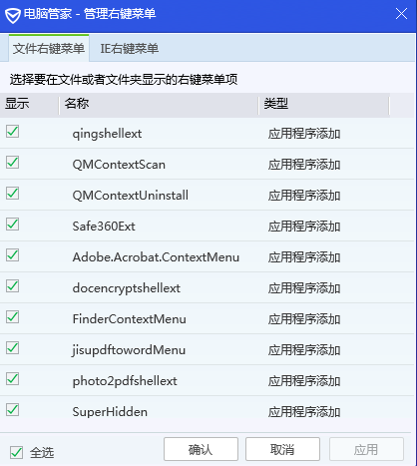Viewport: 417px width, 466px height.
Task: Click the 应用 apply button
Action: (x=366, y=449)
